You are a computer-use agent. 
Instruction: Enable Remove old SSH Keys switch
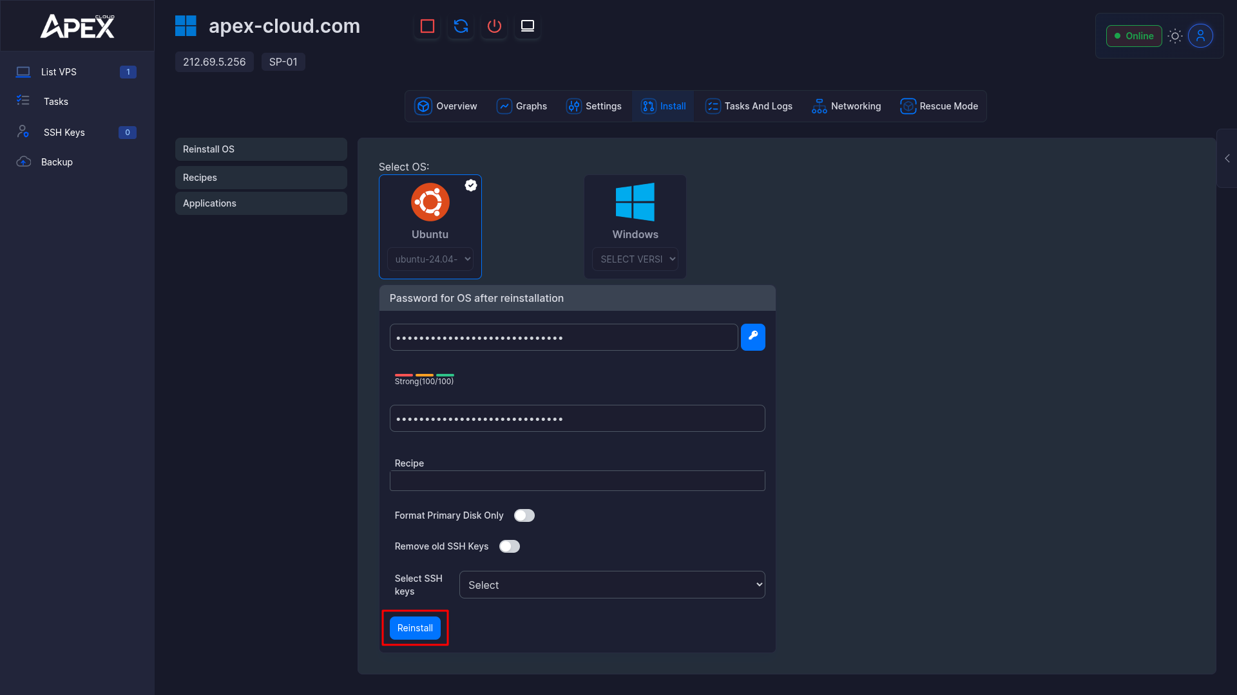pyautogui.click(x=509, y=546)
